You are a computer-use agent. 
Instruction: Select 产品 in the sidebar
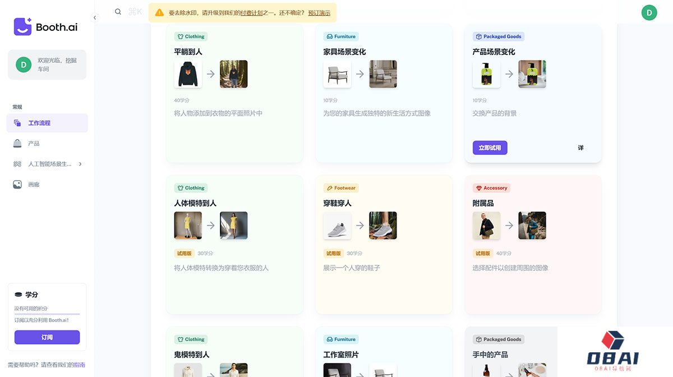tap(47, 144)
